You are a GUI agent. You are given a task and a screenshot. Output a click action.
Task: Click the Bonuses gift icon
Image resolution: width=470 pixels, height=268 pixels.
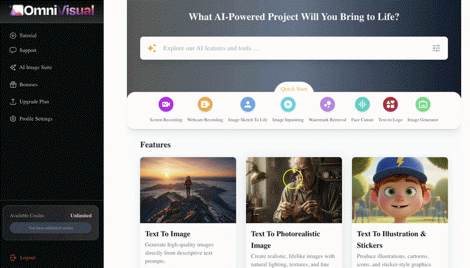click(x=13, y=84)
